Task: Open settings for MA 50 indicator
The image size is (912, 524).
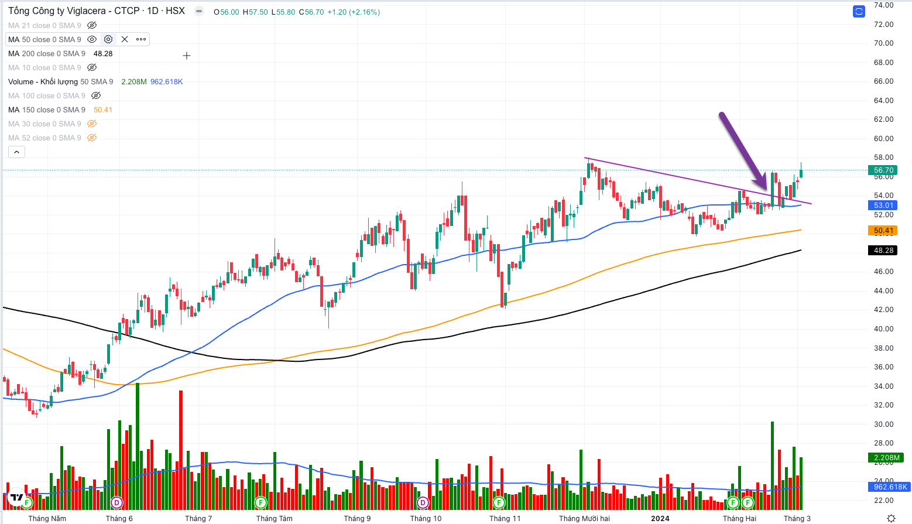Action: [x=108, y=39]
